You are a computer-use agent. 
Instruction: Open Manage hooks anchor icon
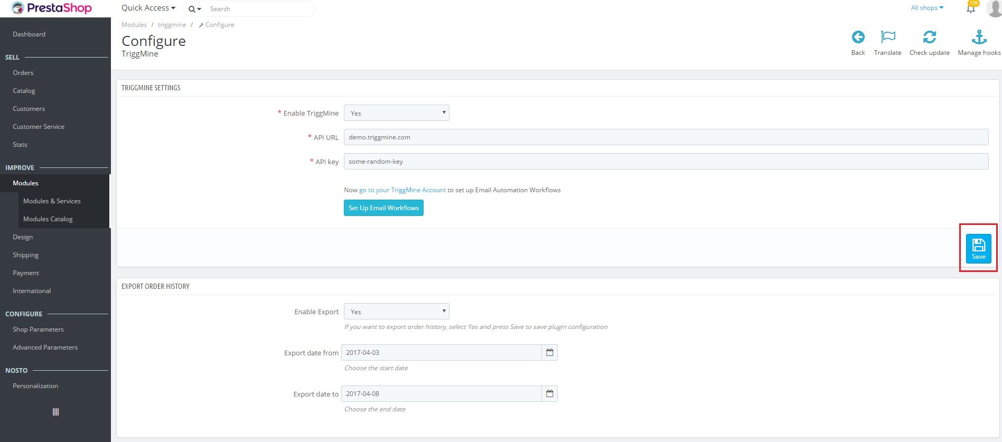[x=979, y=37]
